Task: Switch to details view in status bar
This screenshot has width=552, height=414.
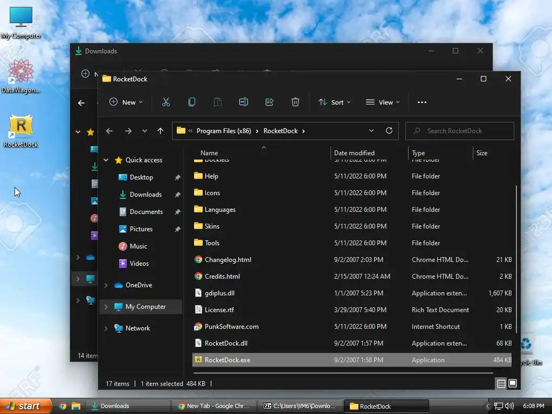Action: (x=501, y=383)
